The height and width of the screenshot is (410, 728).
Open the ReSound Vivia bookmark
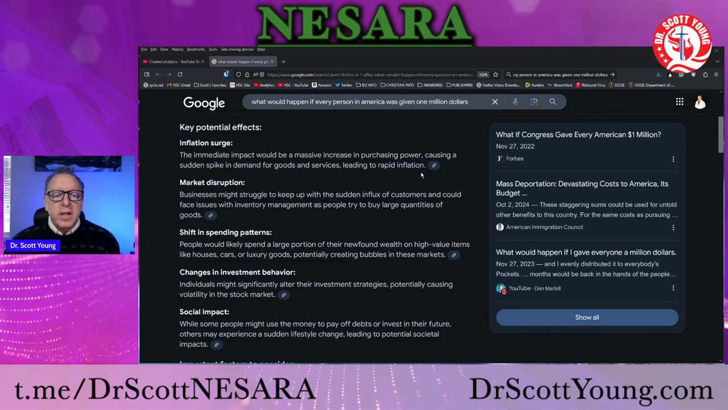591,85
